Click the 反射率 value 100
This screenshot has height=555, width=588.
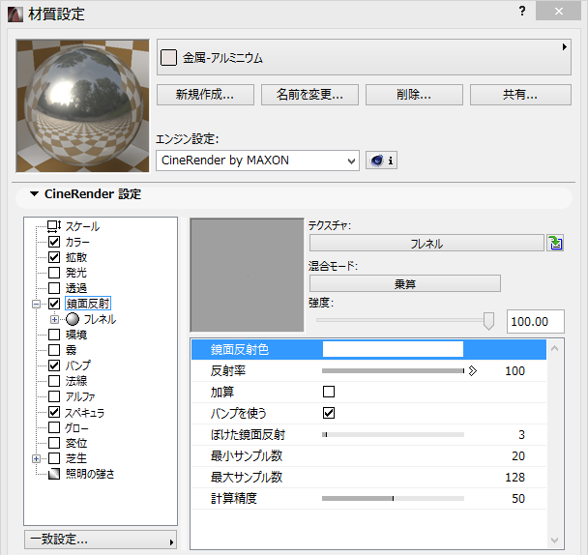click(x=514, y=371)
